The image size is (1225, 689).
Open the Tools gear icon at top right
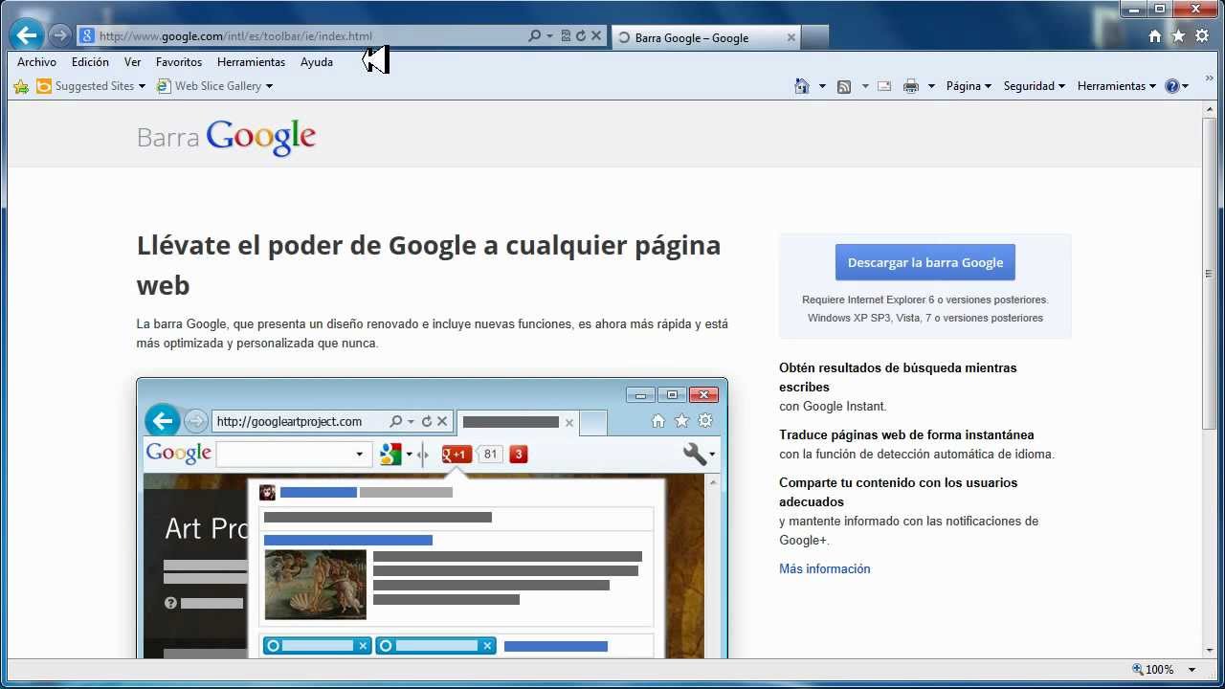[x=1202, y=36]
